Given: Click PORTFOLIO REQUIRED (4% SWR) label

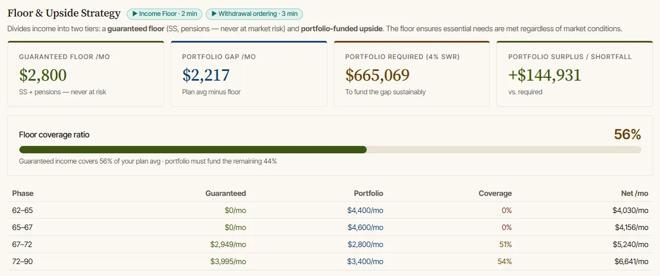Looking at the screenshot, I should click(402, 57).
